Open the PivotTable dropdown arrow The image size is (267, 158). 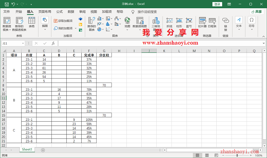[x=10, y=30]
